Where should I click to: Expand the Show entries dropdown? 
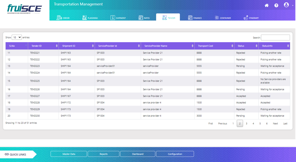pyautogui.click(x=17, y=37)
